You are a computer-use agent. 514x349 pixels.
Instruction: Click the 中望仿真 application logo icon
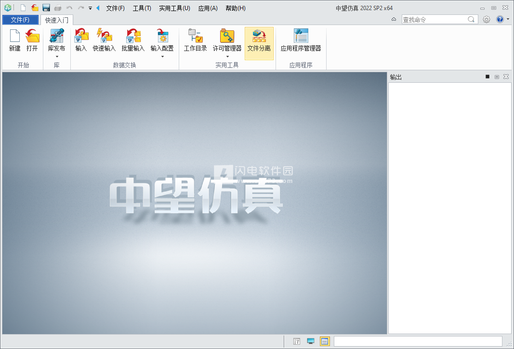[8, 8]
